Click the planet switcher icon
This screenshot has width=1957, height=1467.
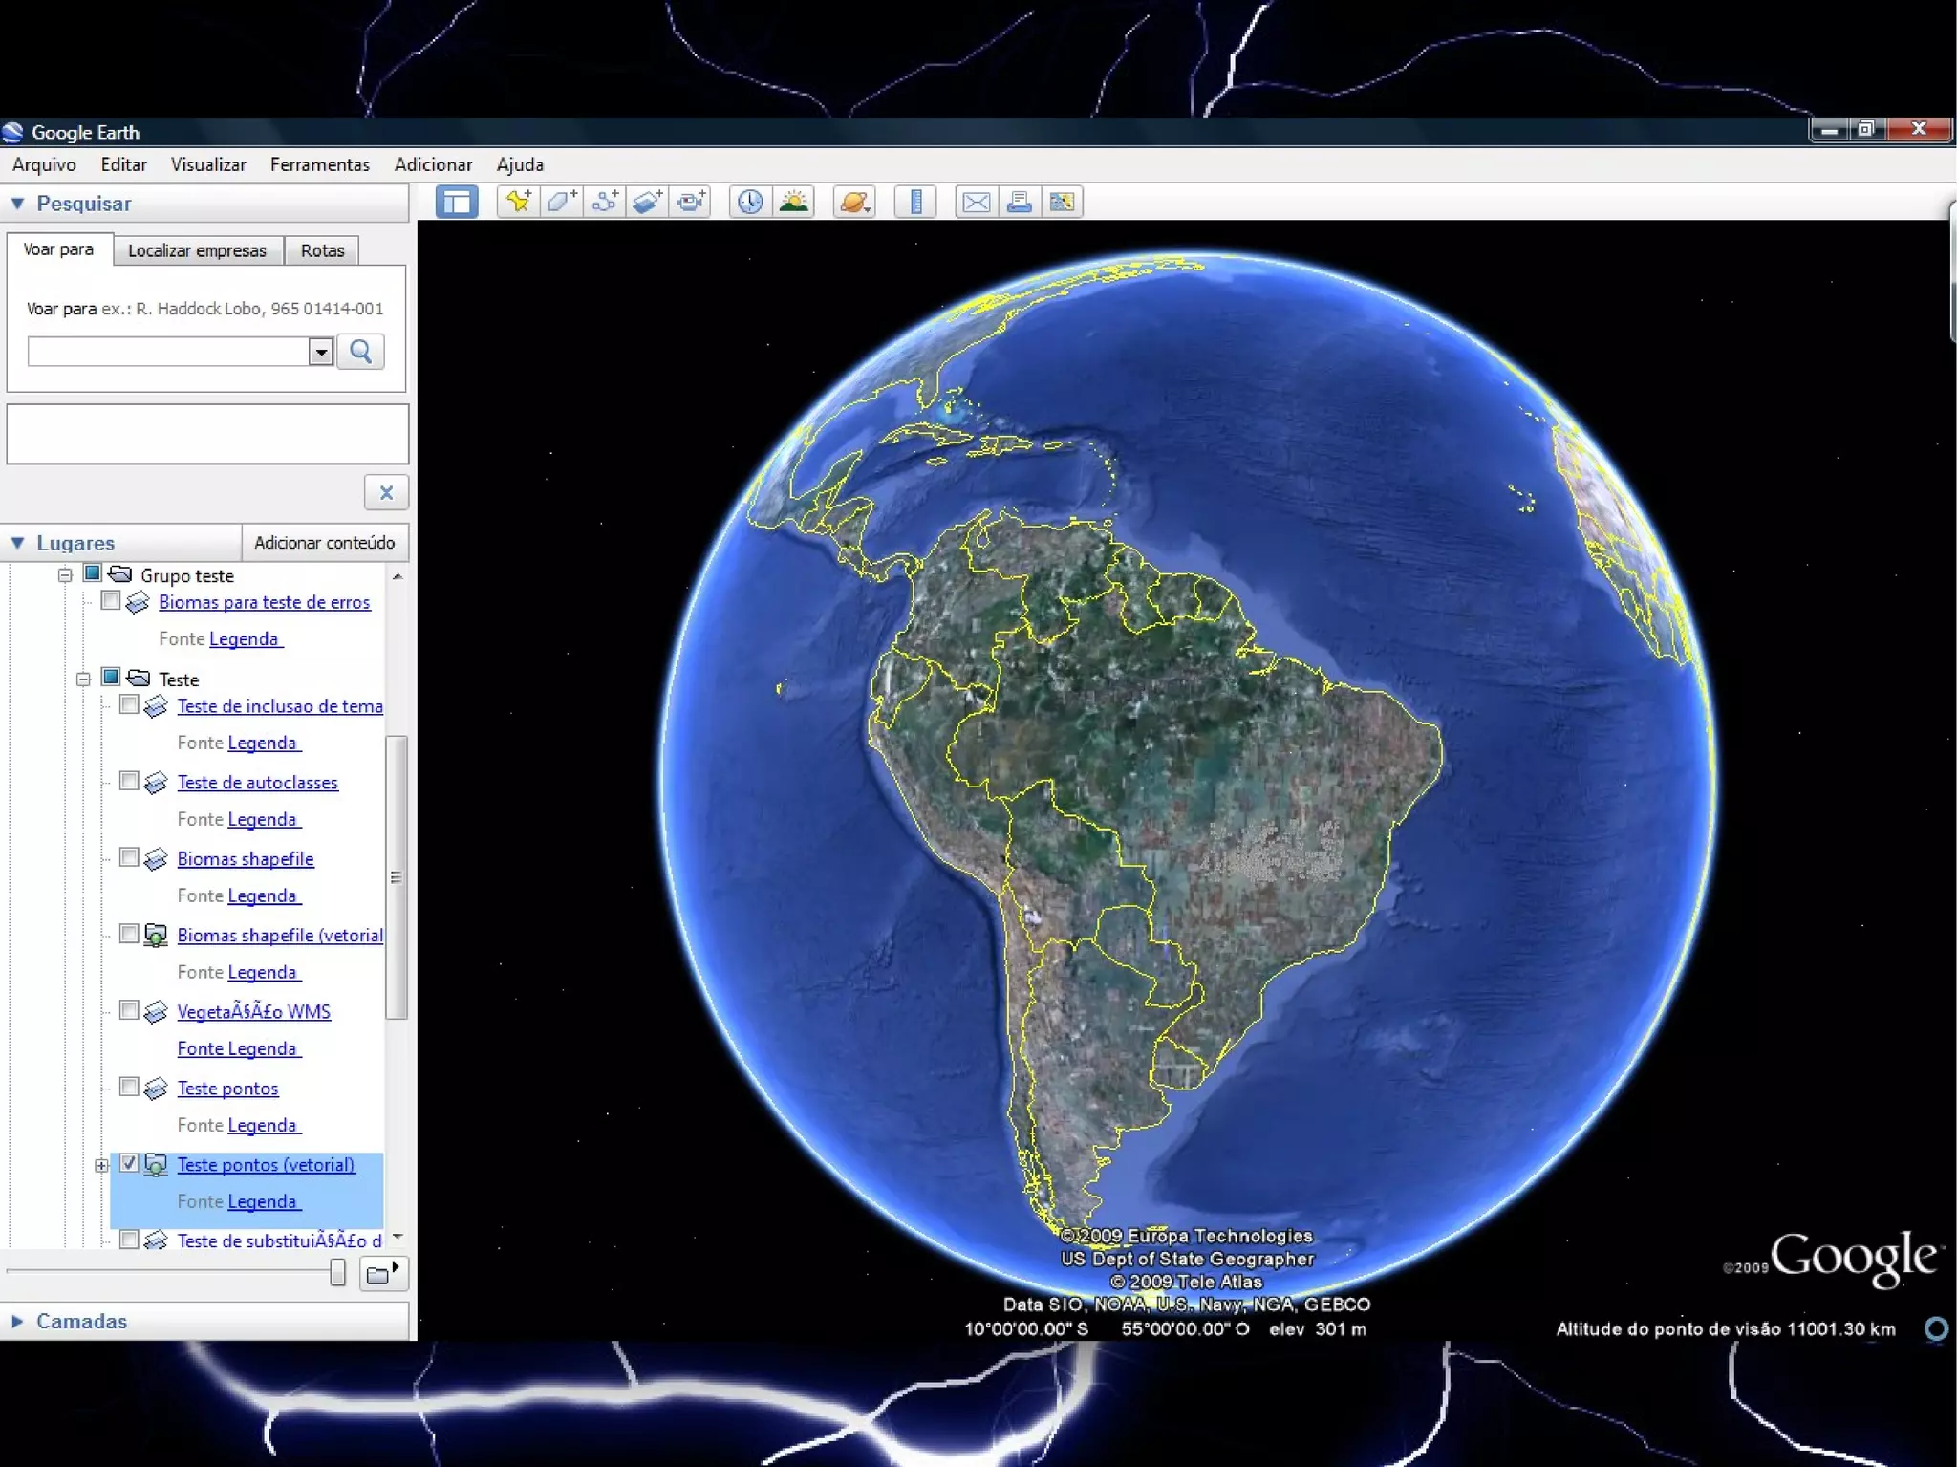854,202
